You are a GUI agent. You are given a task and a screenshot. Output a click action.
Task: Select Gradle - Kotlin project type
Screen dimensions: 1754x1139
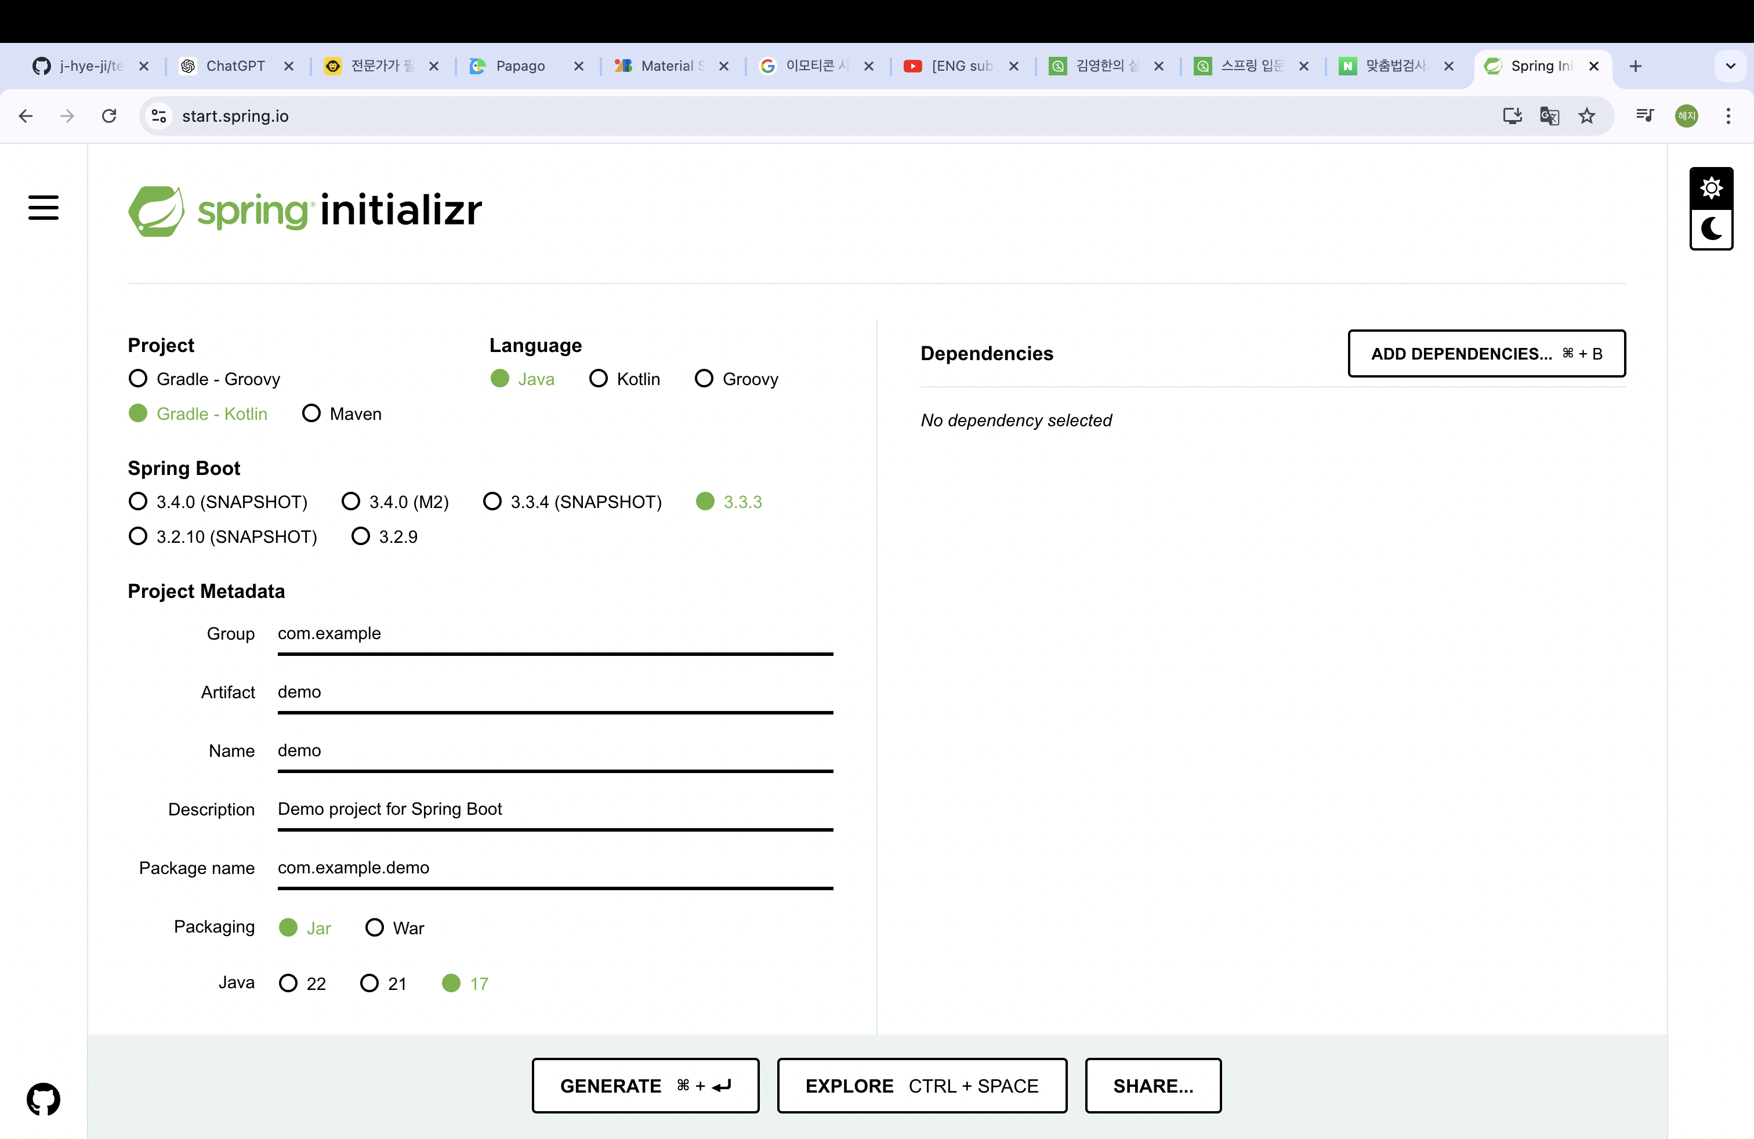(x=198, y=413)
